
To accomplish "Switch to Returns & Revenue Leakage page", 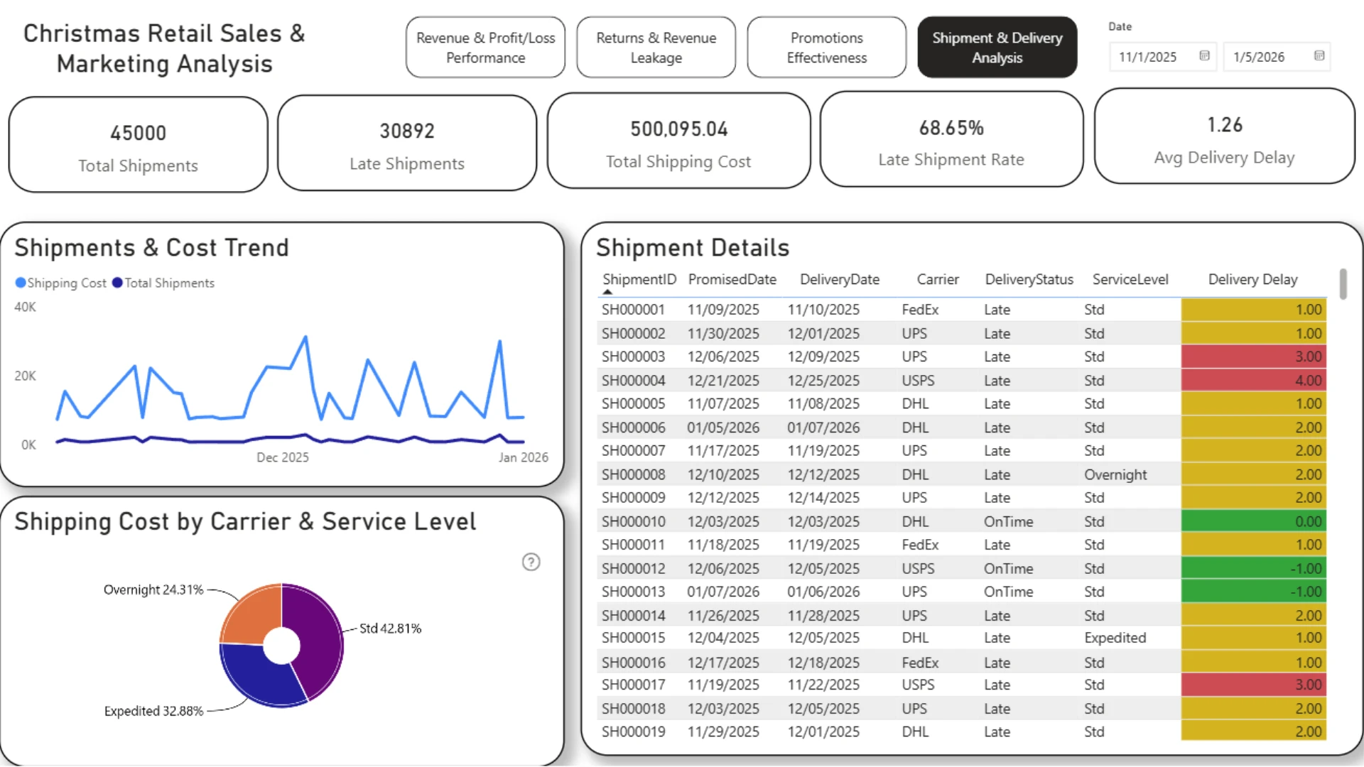I will pos(656,48).
